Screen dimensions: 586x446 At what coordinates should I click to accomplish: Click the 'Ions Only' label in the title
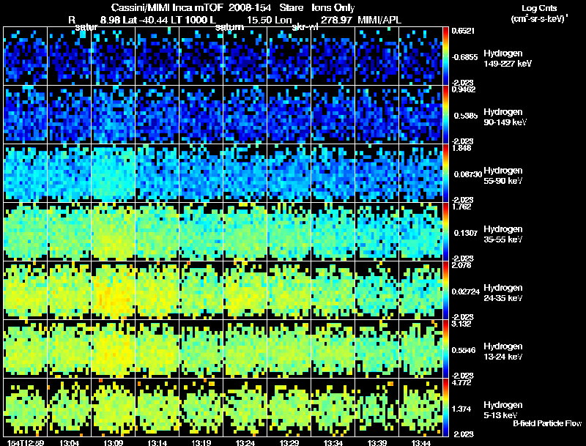(333, 8)
